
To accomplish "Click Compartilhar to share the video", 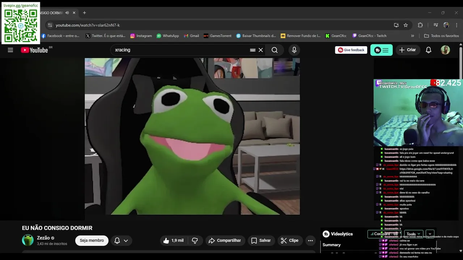I will [x=225, y=240].
